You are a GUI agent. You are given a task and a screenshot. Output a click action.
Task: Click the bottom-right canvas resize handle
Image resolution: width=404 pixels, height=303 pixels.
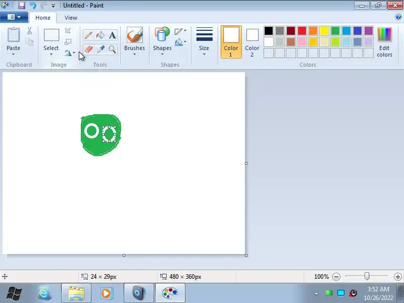tap(246, 256)
